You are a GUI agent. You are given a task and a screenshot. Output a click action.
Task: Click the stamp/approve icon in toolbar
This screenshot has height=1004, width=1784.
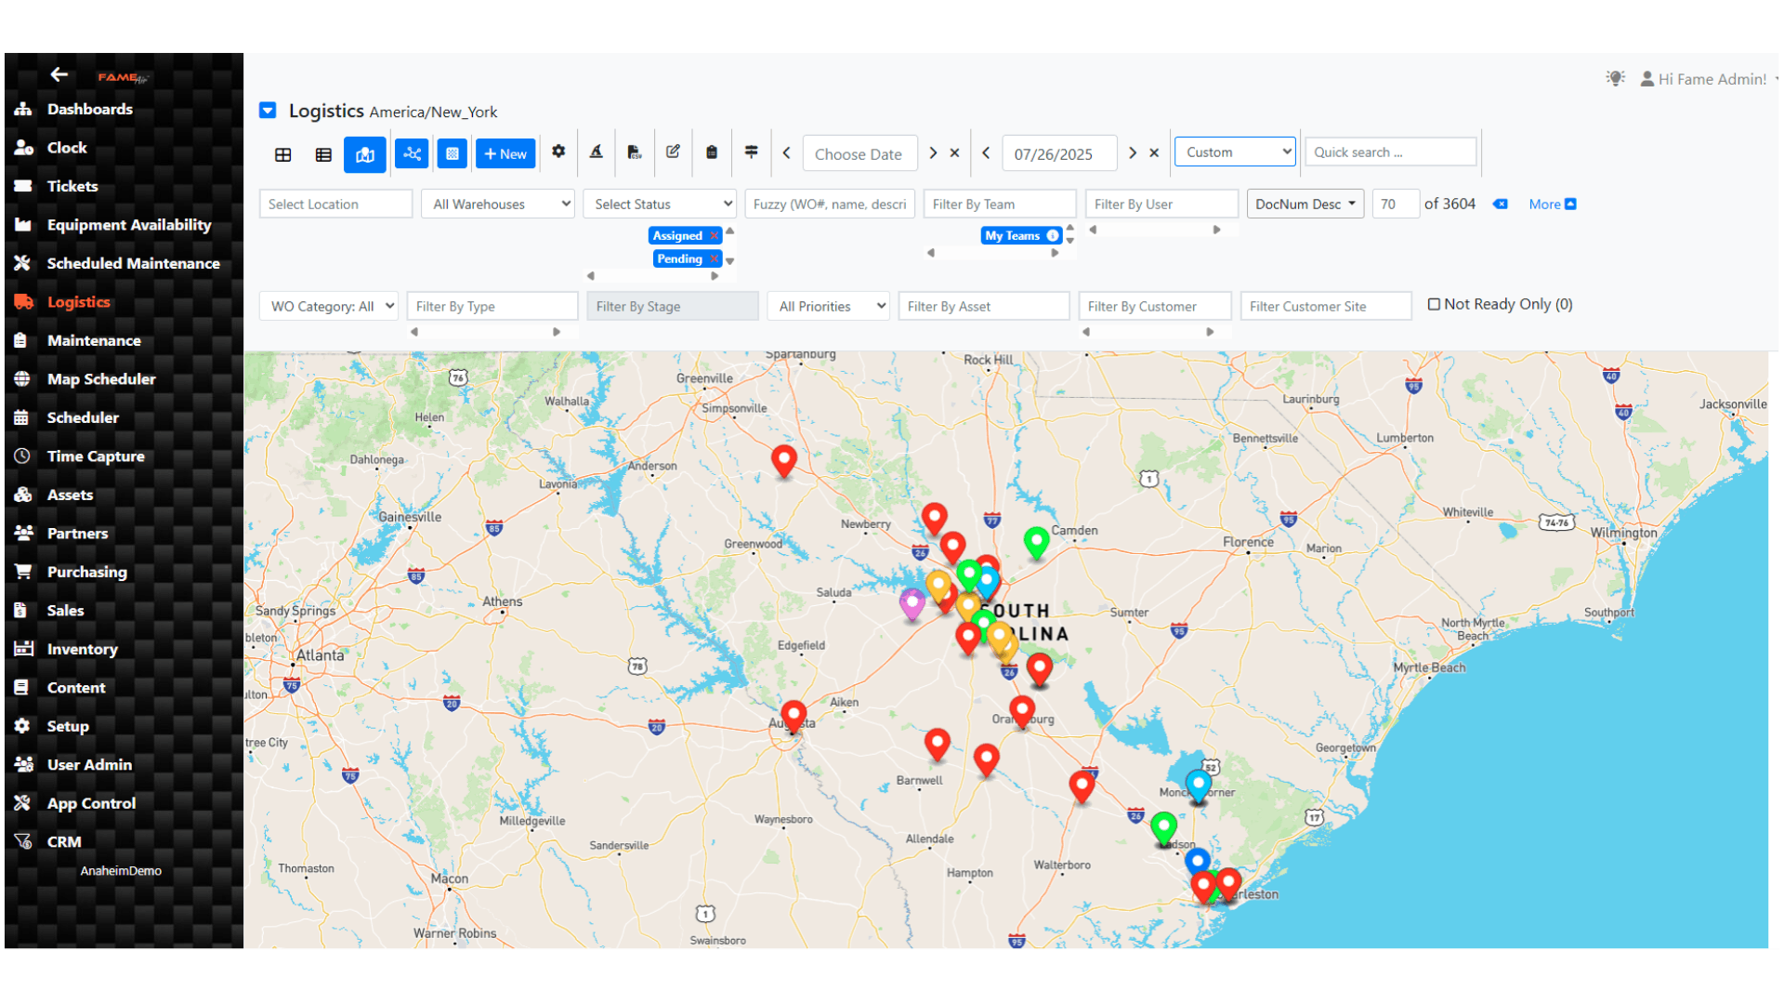[x=597, y=152]
